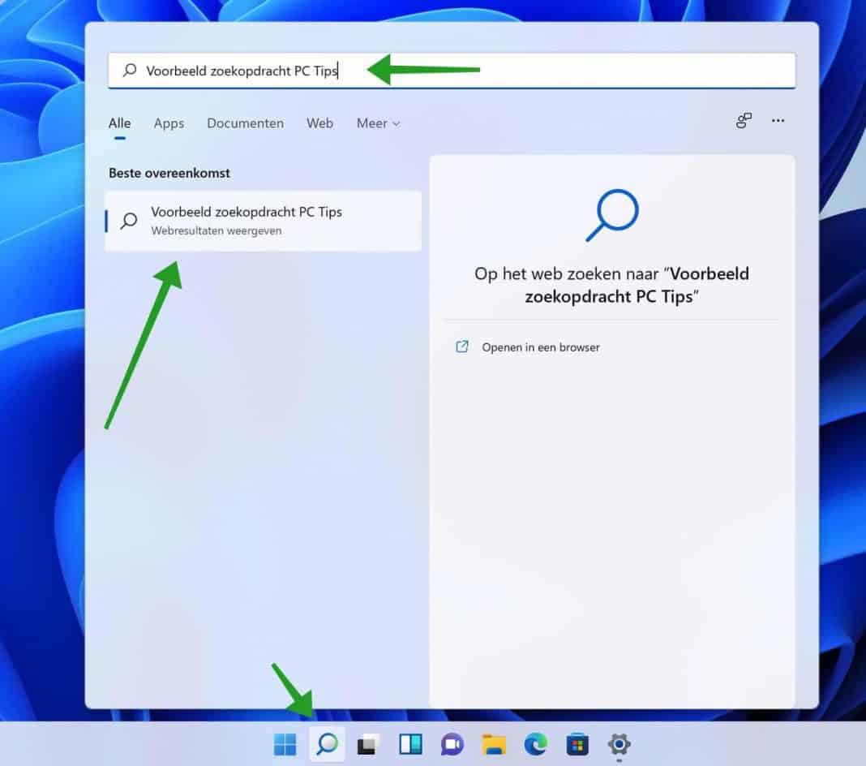Click the Search icon on the taskbar

click(327, 744)
